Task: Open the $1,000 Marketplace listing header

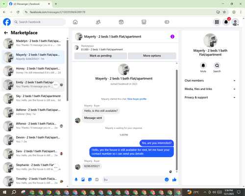Action: [x=125, y=48]
